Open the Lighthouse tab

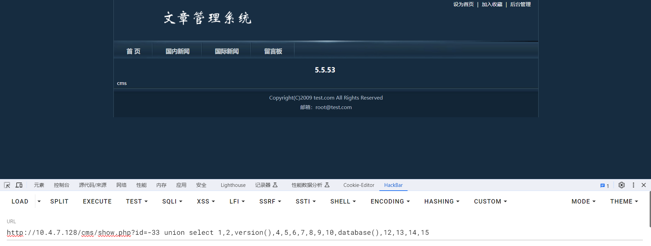click(233, 185)
